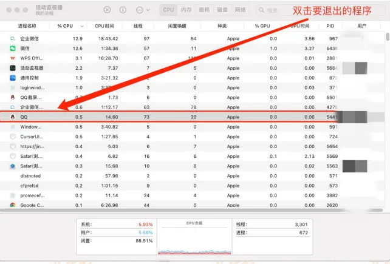The image size is (390, 264).
Task: Click the 活动监视器 process icon
Action: (12, 68)
